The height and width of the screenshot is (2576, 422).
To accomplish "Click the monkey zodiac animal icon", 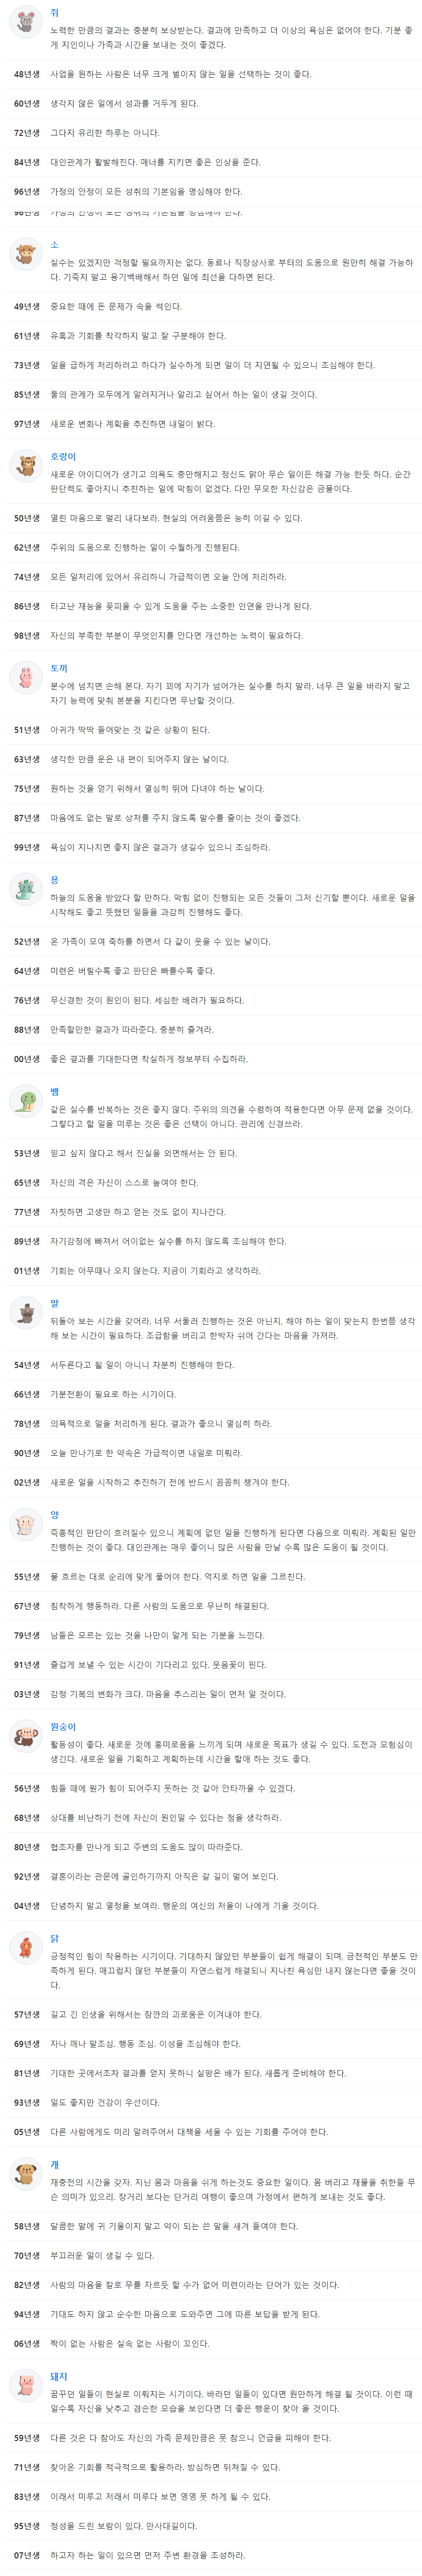I will pos(25,1736).
